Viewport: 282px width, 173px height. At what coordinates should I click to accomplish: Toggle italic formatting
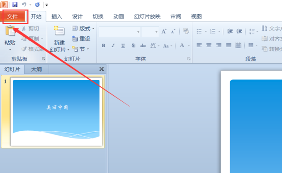[113, 45]
